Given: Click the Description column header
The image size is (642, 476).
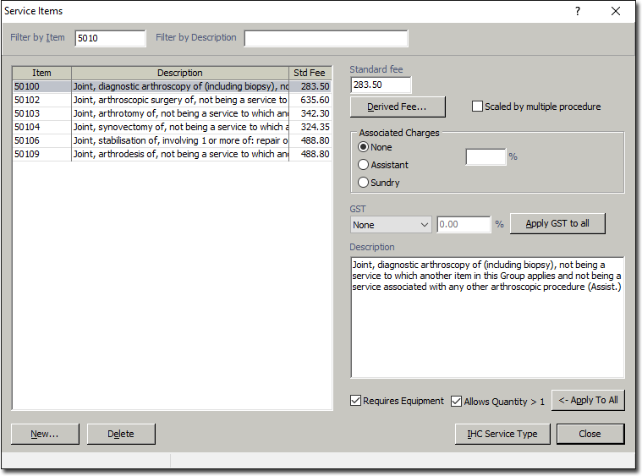Looking at the screenshot, I should [179, 73].
